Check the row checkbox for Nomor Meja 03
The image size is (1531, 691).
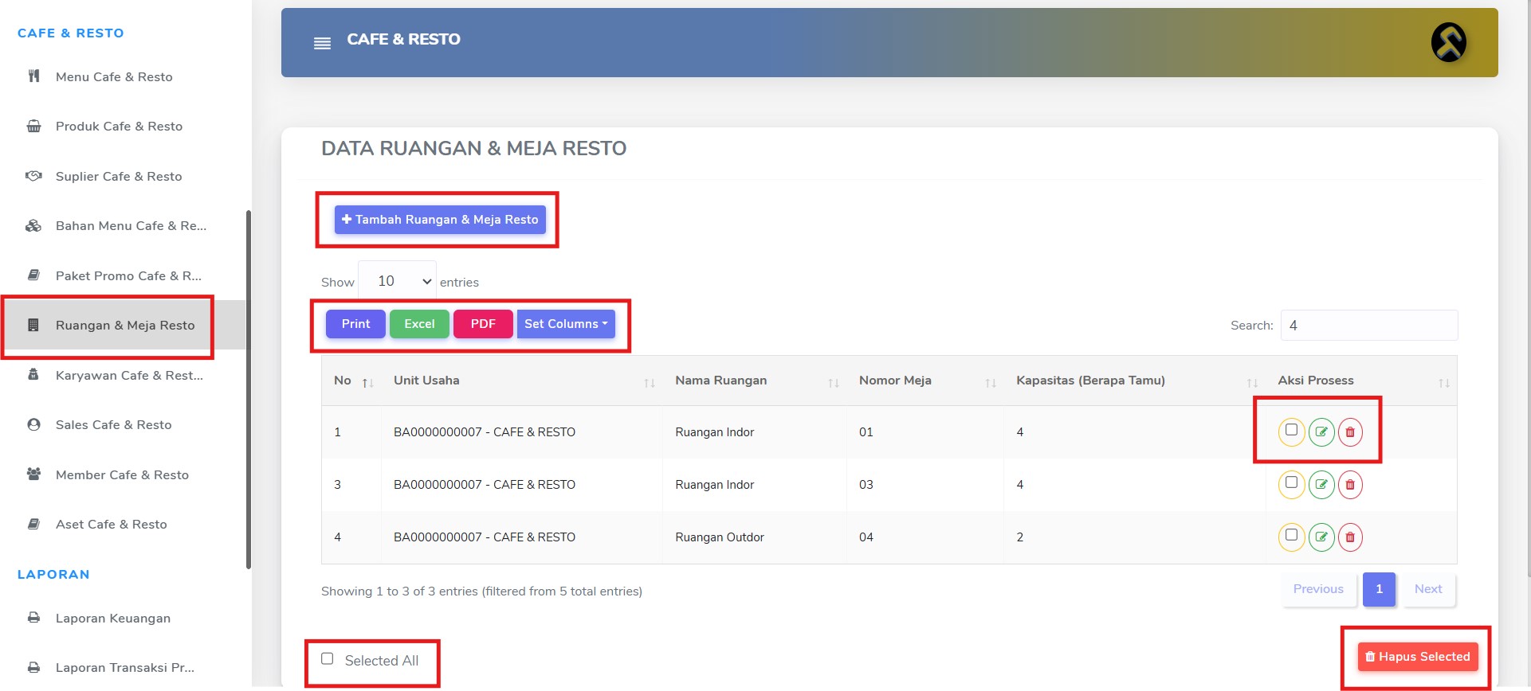click(x=1291, y=482)
